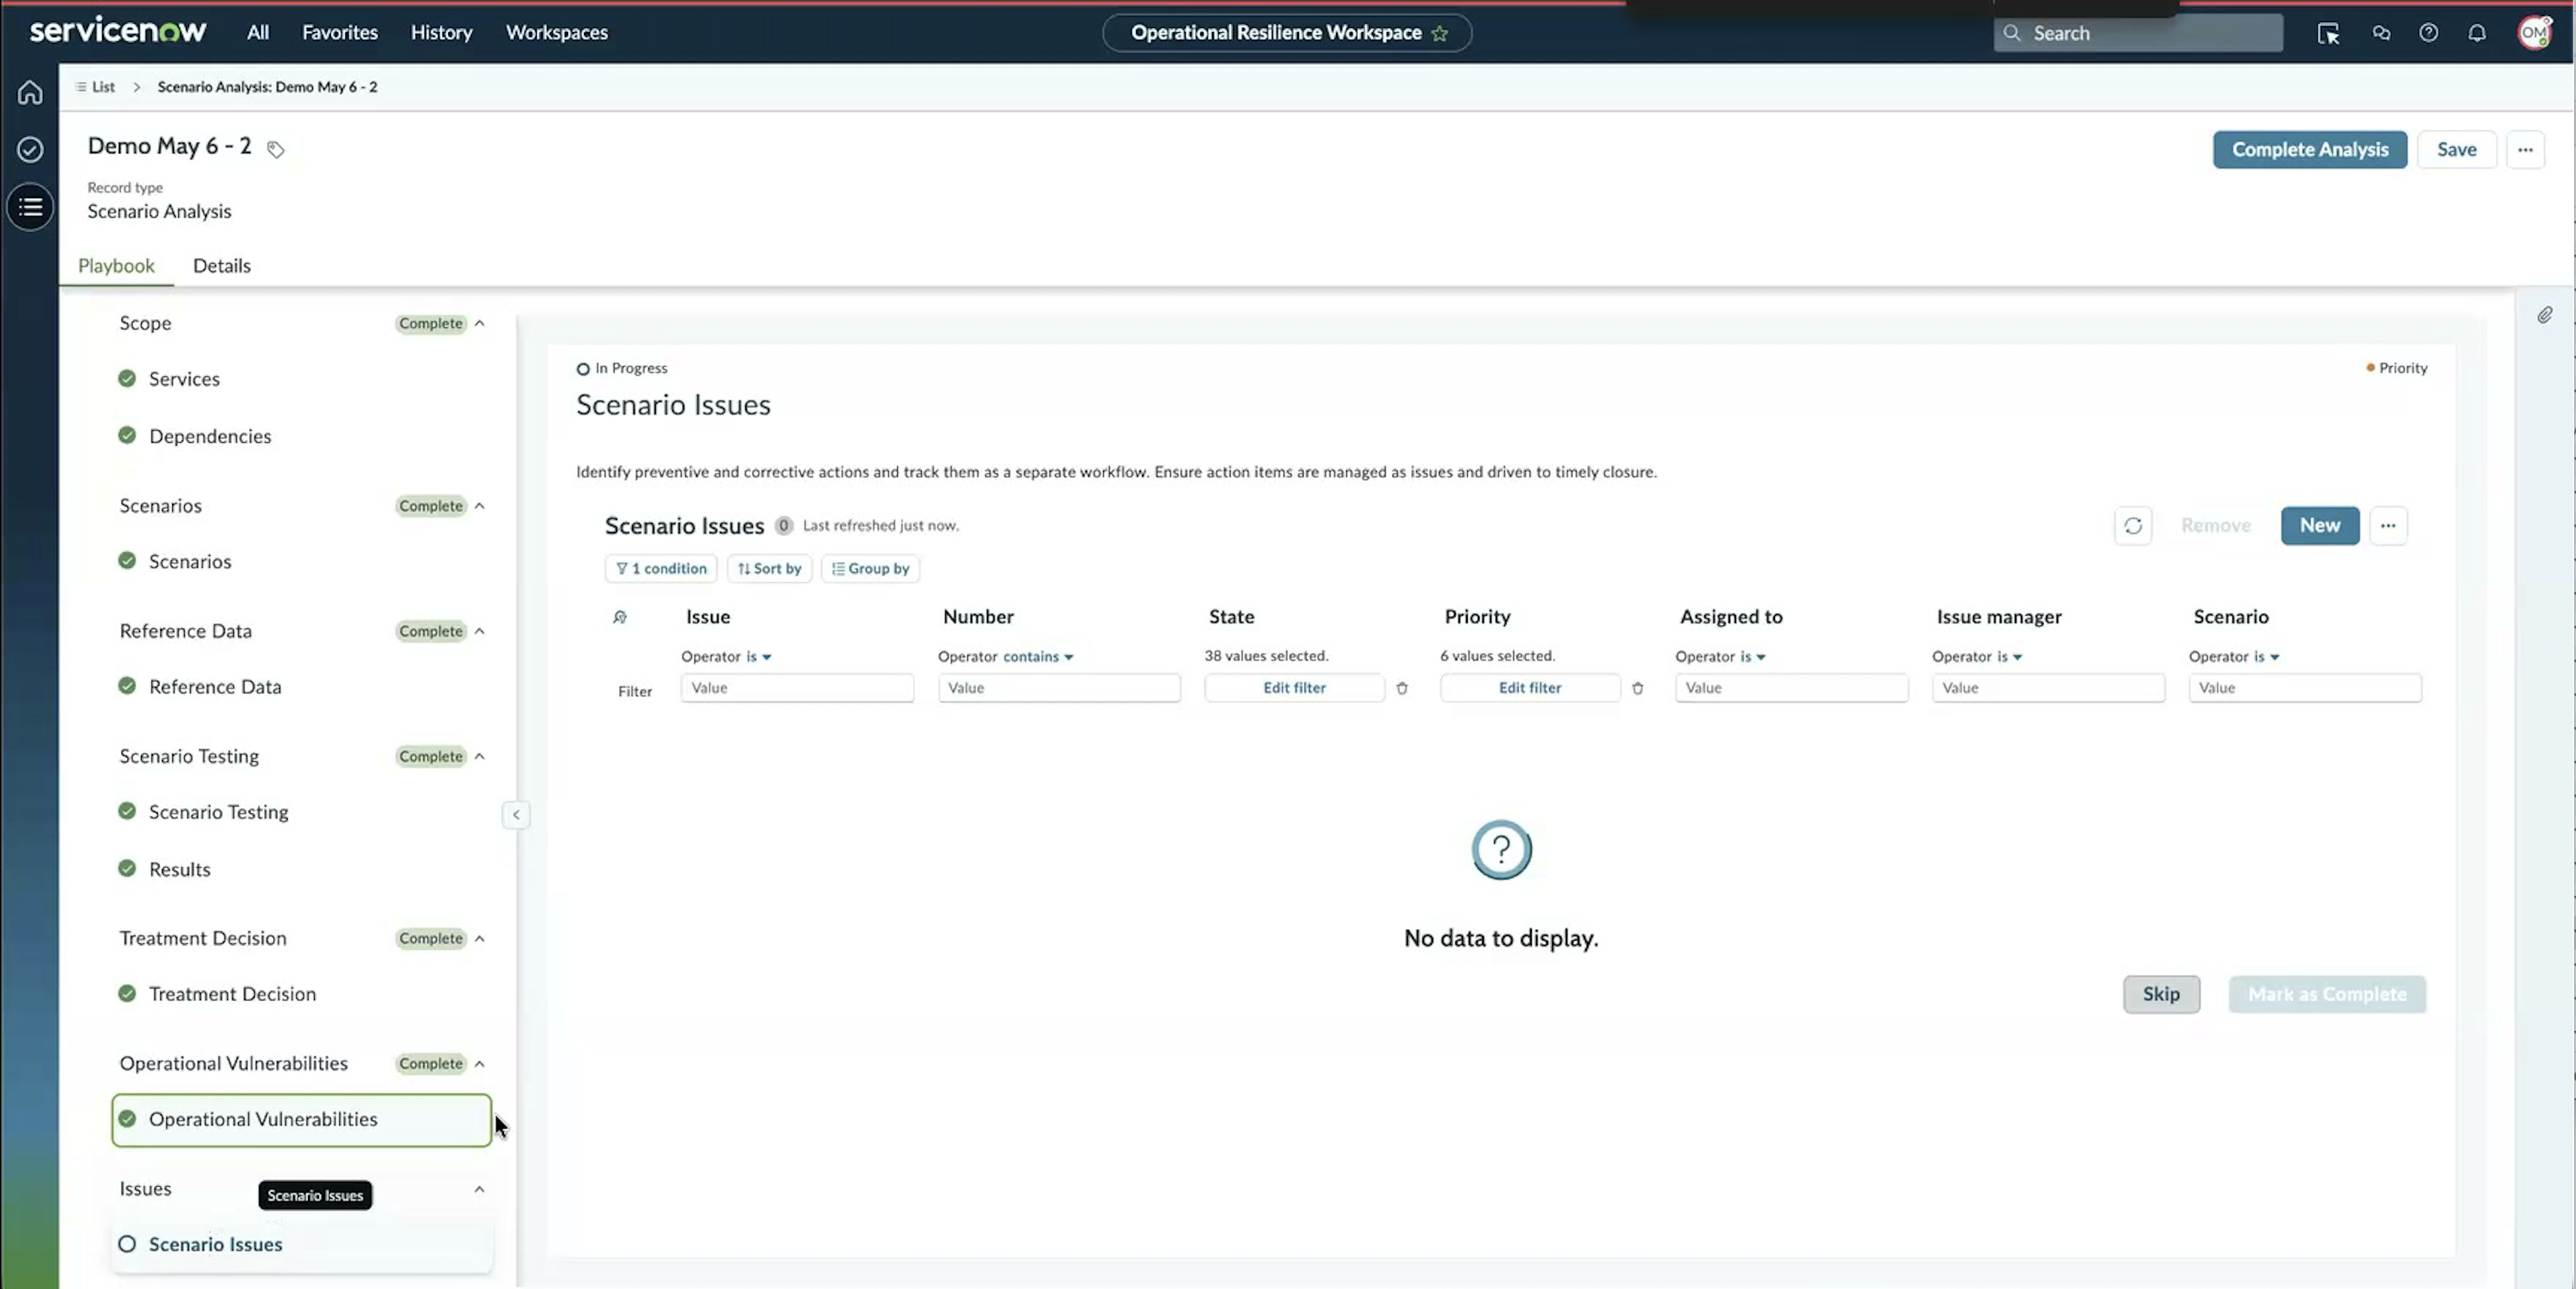Image resolution: width=2576 pixels, height=1289 pixels.
Task: Open the History menu
Action: (x=441, y=33)
